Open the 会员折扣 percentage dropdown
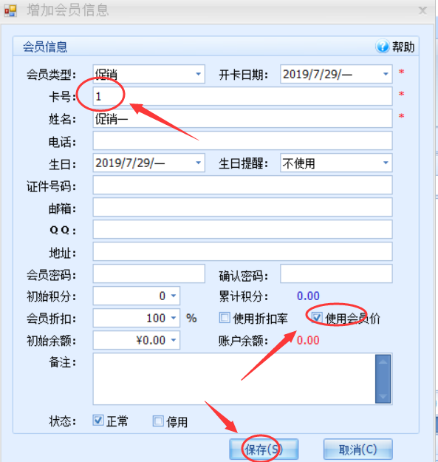The image size is (438, 462). pos(174,318)
